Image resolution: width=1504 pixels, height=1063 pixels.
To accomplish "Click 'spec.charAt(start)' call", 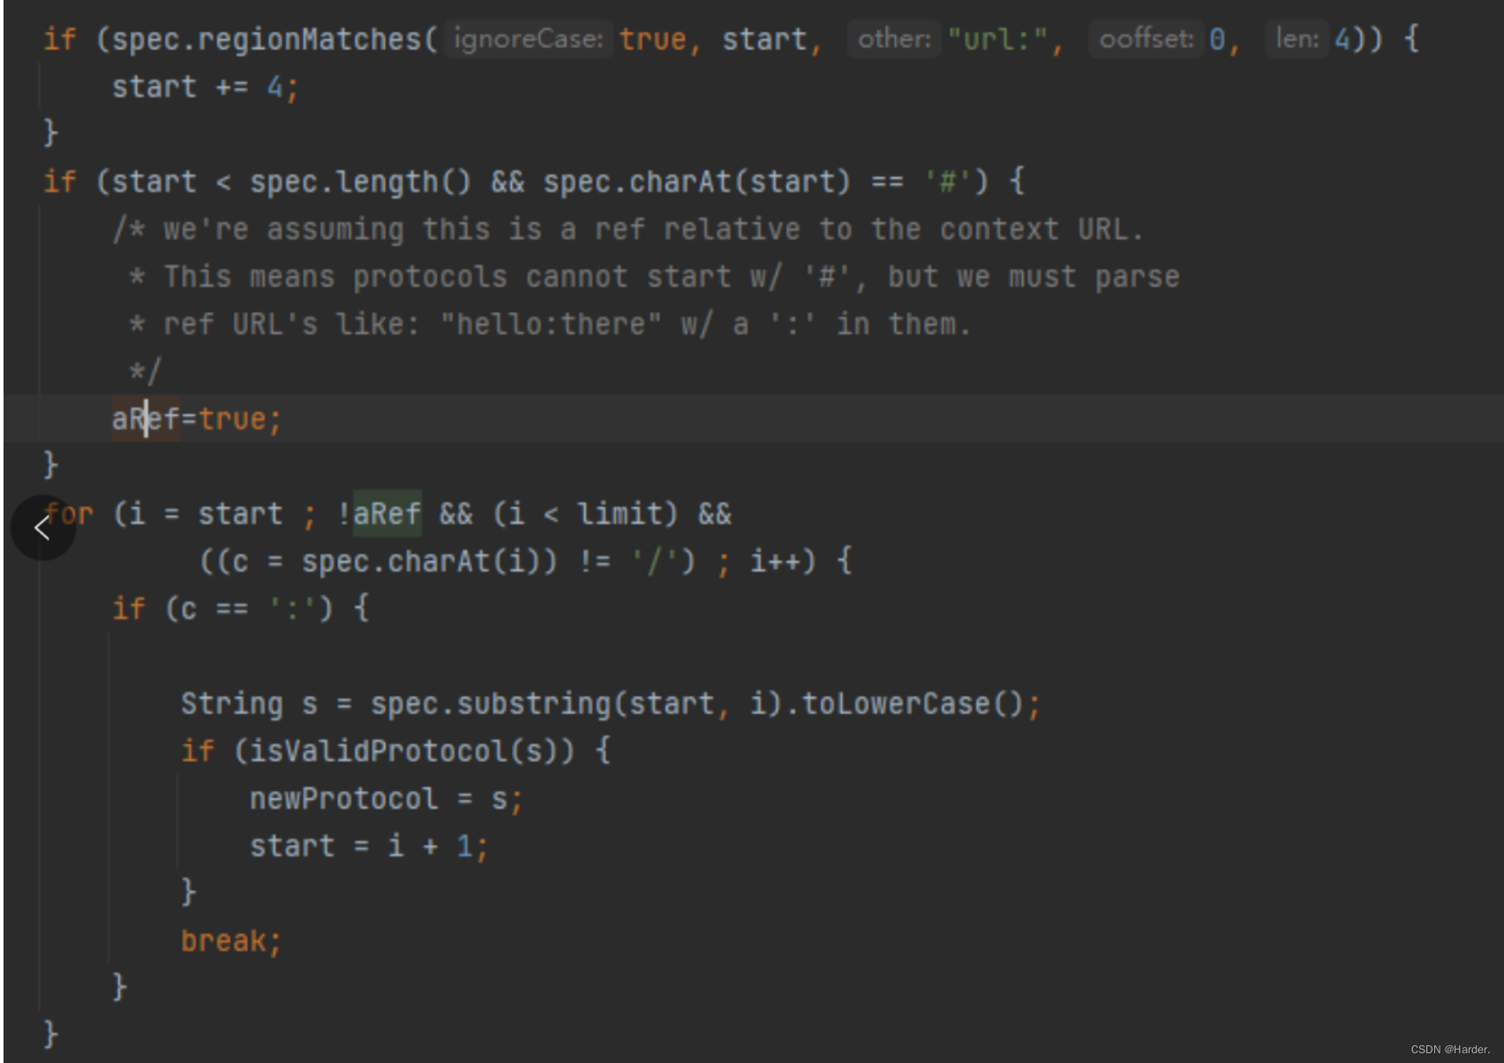I will tap(696, 182).
